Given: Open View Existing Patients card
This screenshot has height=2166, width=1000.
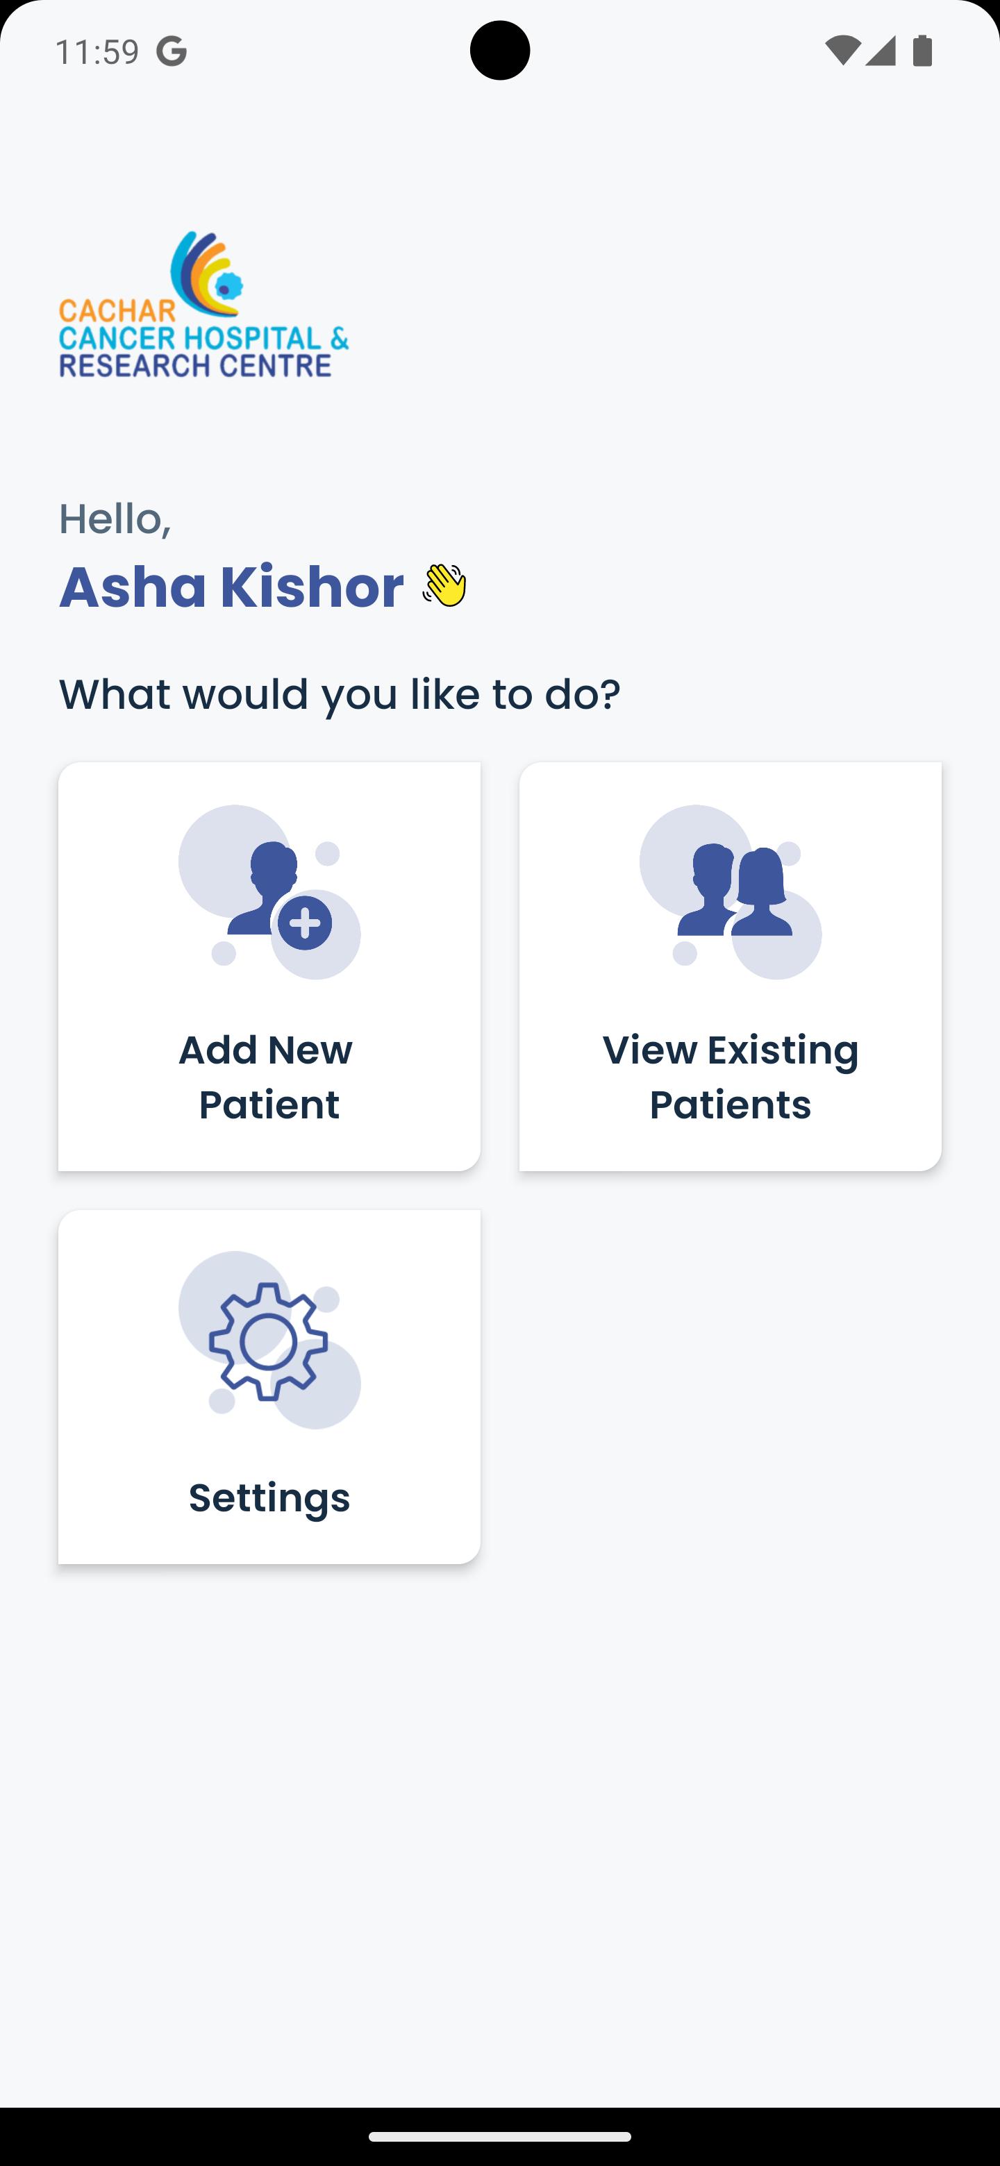Looking at the screenshot, I should pos(730,966).
